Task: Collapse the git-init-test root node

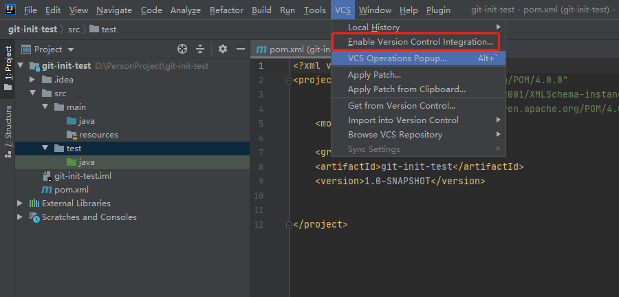Action: [20, 66]
